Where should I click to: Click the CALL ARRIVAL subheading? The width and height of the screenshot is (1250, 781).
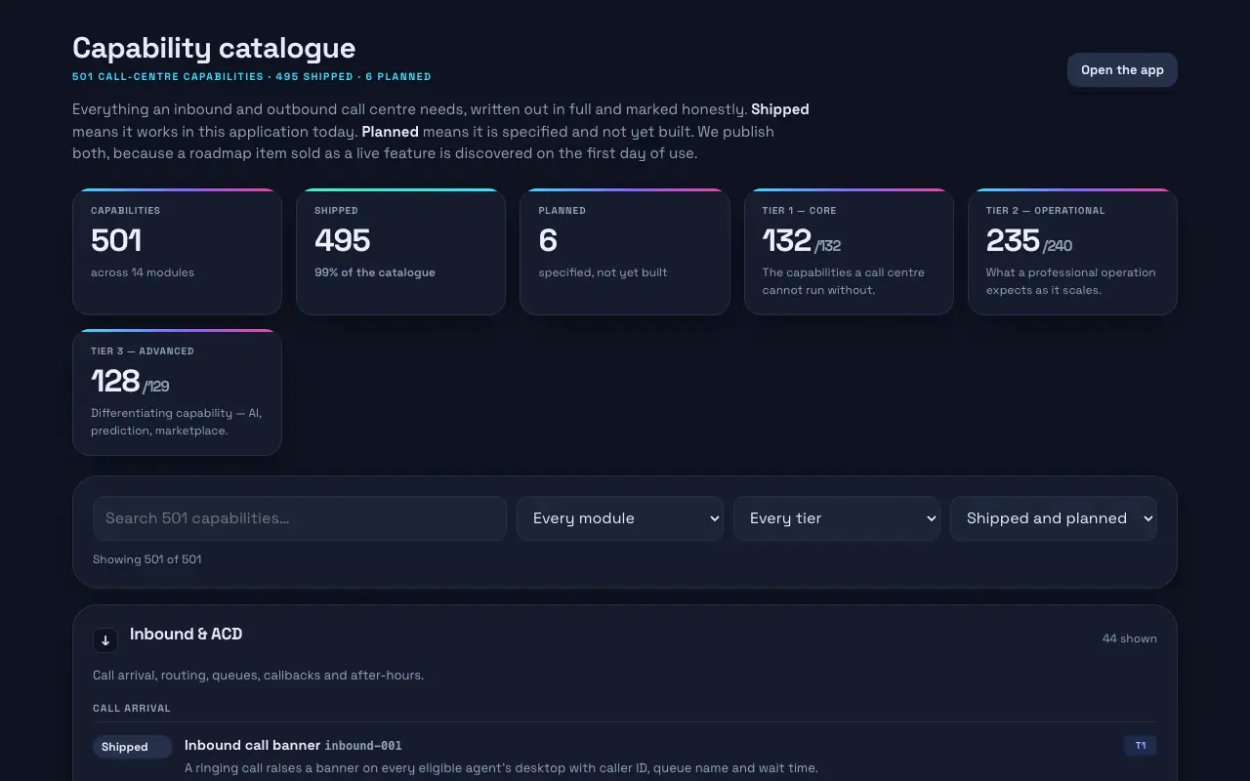(x=132, y=709)
